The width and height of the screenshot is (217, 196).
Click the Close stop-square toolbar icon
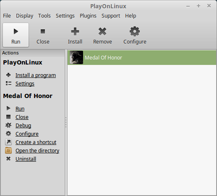pyautogui.click(x=43, y=31)
